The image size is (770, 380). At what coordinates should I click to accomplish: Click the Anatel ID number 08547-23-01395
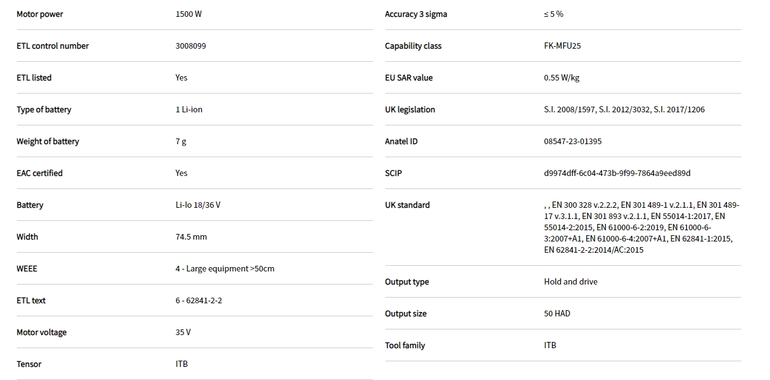(x=573, y=142)
